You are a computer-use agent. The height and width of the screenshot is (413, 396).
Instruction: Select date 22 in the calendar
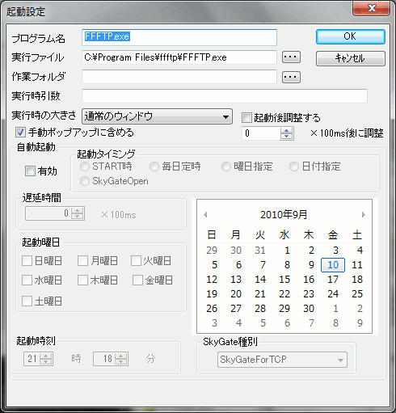point(284,294)
